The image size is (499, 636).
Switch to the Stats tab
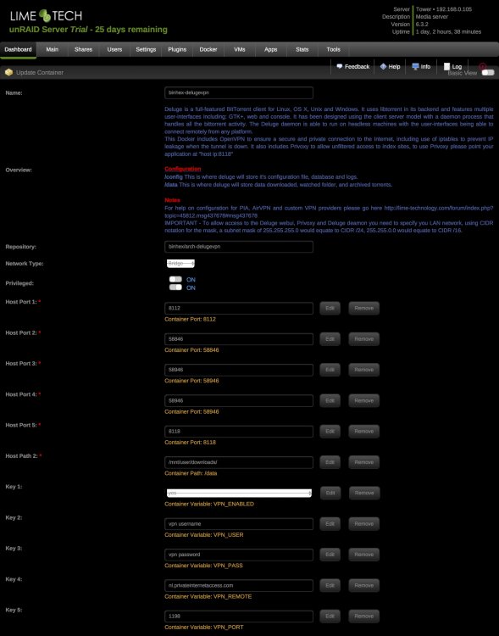coord(302,49)
